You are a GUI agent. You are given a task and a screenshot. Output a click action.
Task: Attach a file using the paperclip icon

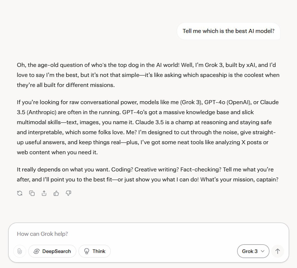coord(20,251)
